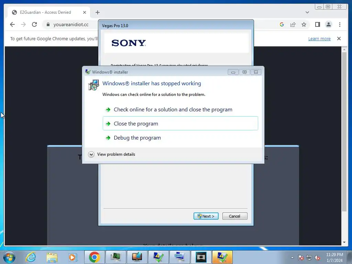Screen dimensions: 352x264
Task: Select the E2Guardian - Access Denied tab
Action: pyautogui.click(x=49, y=12)
